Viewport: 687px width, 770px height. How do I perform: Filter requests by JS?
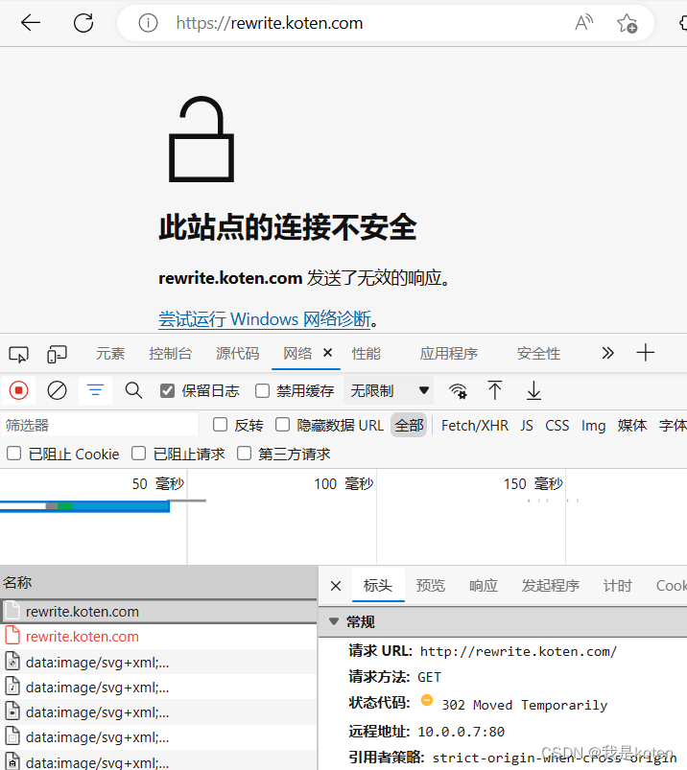pyautogui.click(x=527, y=425)
